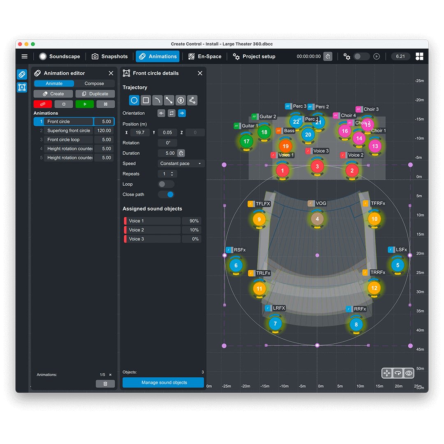Open the widgets grid icon at top right
The width and height of the screenshot is (444, 444).
[419, 56]
